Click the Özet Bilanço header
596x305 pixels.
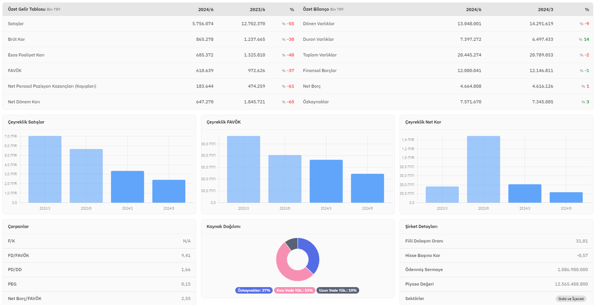coord(315,9)
